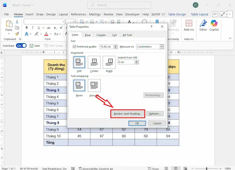Toggle the Preferred width checkbox

tap(75, 47)
